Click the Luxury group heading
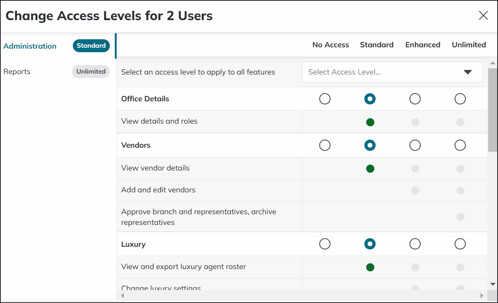The image size is (498, 303). 134,244
